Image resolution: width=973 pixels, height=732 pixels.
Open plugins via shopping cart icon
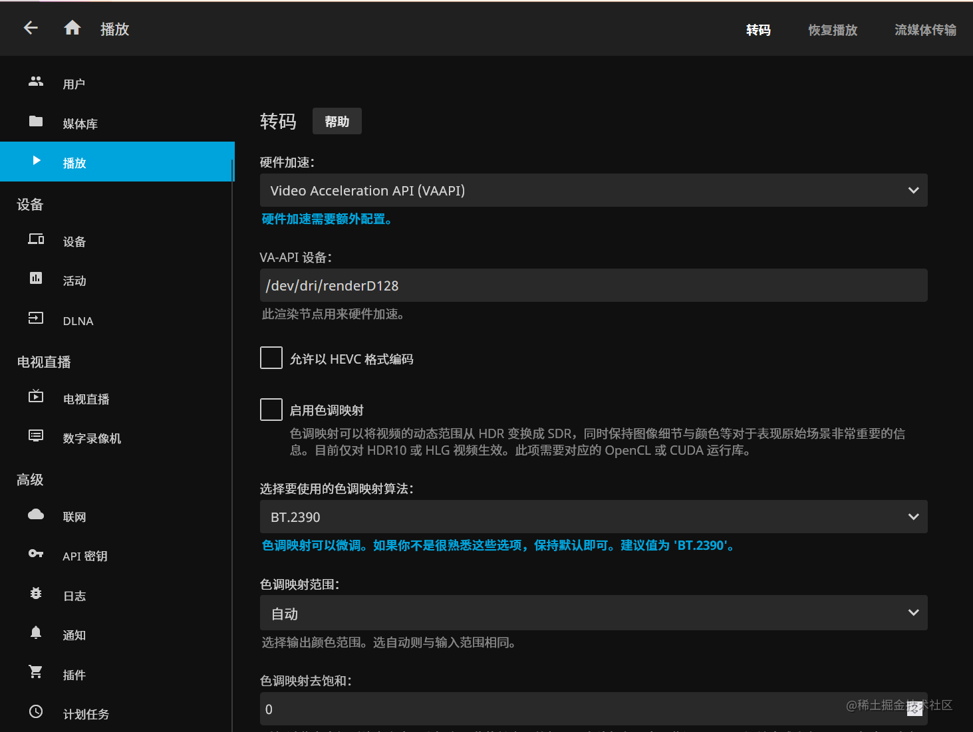coord(36,672)
